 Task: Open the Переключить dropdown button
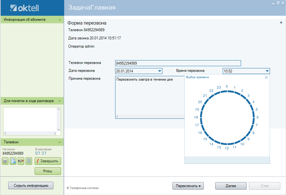[x=188, y=186]
